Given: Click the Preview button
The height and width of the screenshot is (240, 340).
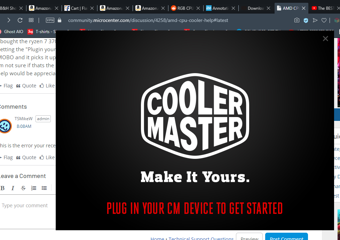Looking at the screenshot, I should pos(250,237).
